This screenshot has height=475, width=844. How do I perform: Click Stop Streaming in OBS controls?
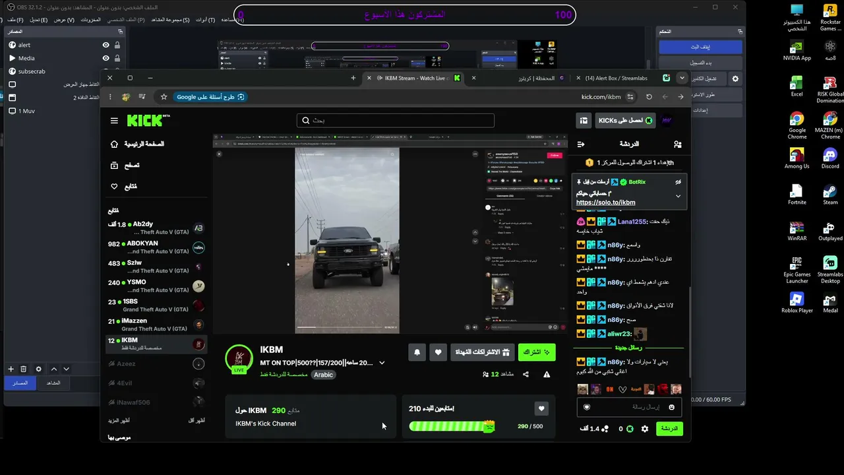tap(700, 47)
